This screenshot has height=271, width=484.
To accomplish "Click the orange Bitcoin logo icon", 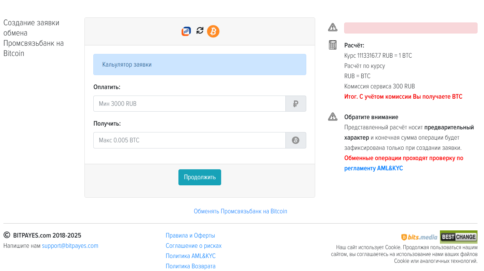I will tap(213, 31).
